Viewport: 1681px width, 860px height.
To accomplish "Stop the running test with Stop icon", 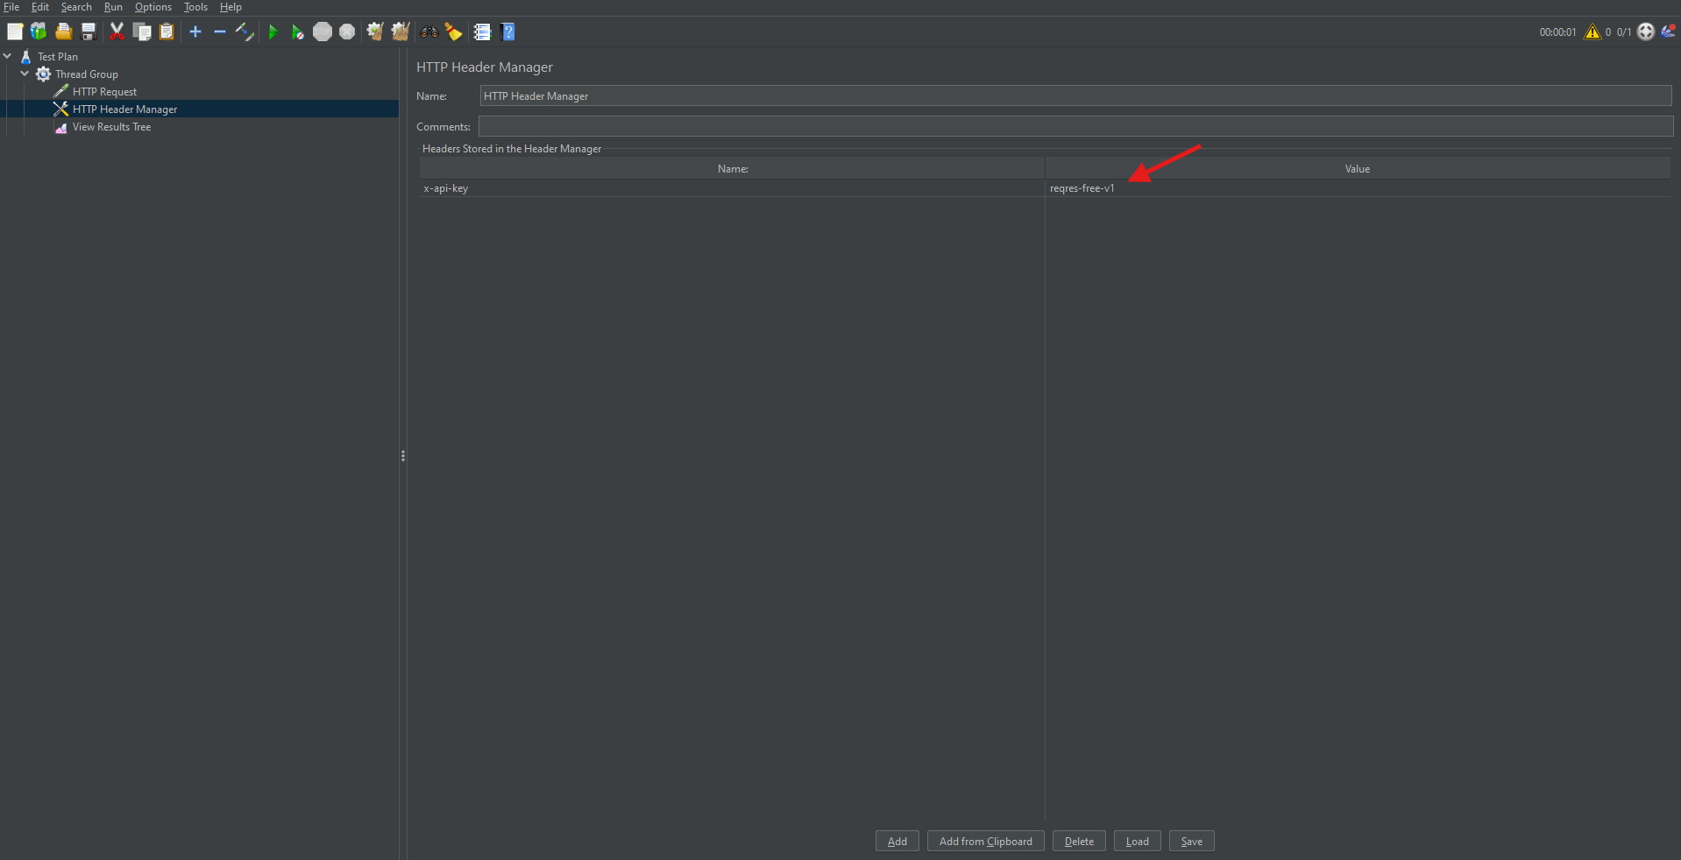I will click(x=323, y=32).
